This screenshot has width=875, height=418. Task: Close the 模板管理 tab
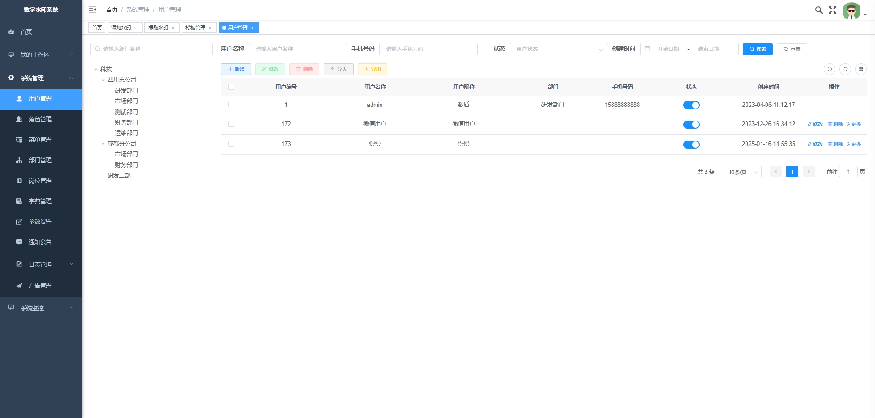[x=210, y=28]
